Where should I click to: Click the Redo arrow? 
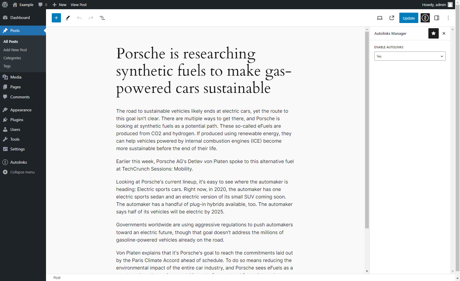point(91,18)
